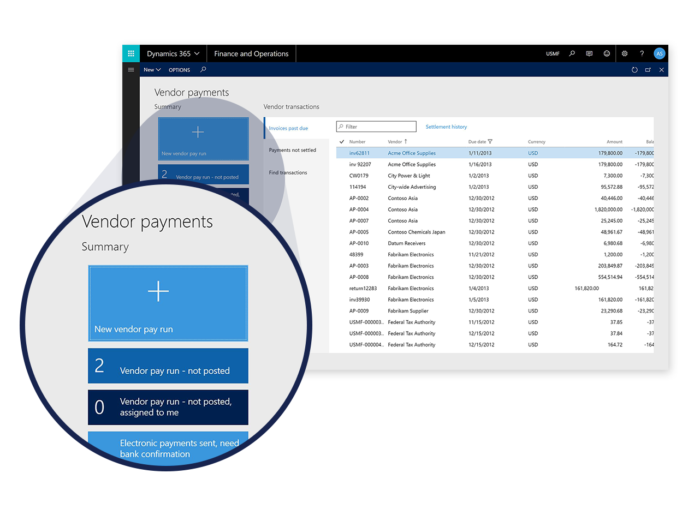The image size is (688, 515).
Task: Select the Find transactions tab
Action: click(x=288, y=172)
